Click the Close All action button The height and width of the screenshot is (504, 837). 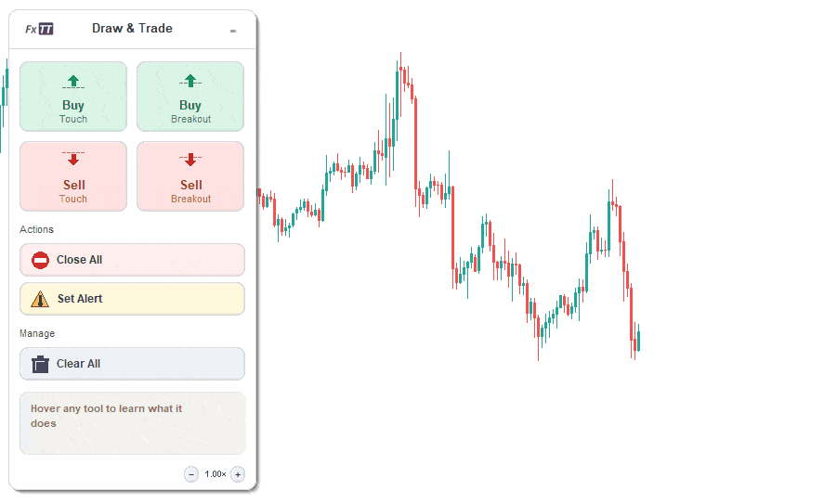click(133, 260)
